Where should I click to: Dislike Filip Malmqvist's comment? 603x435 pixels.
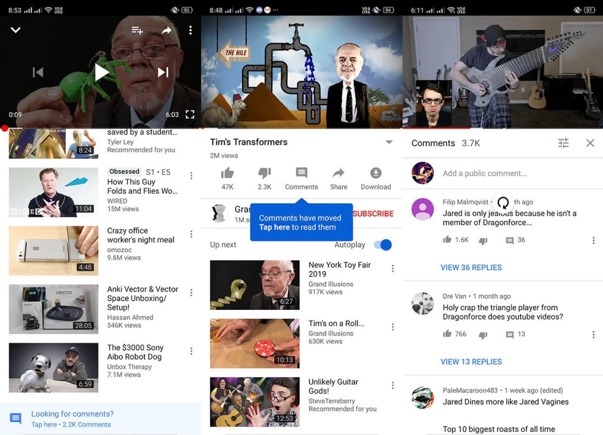483,240
